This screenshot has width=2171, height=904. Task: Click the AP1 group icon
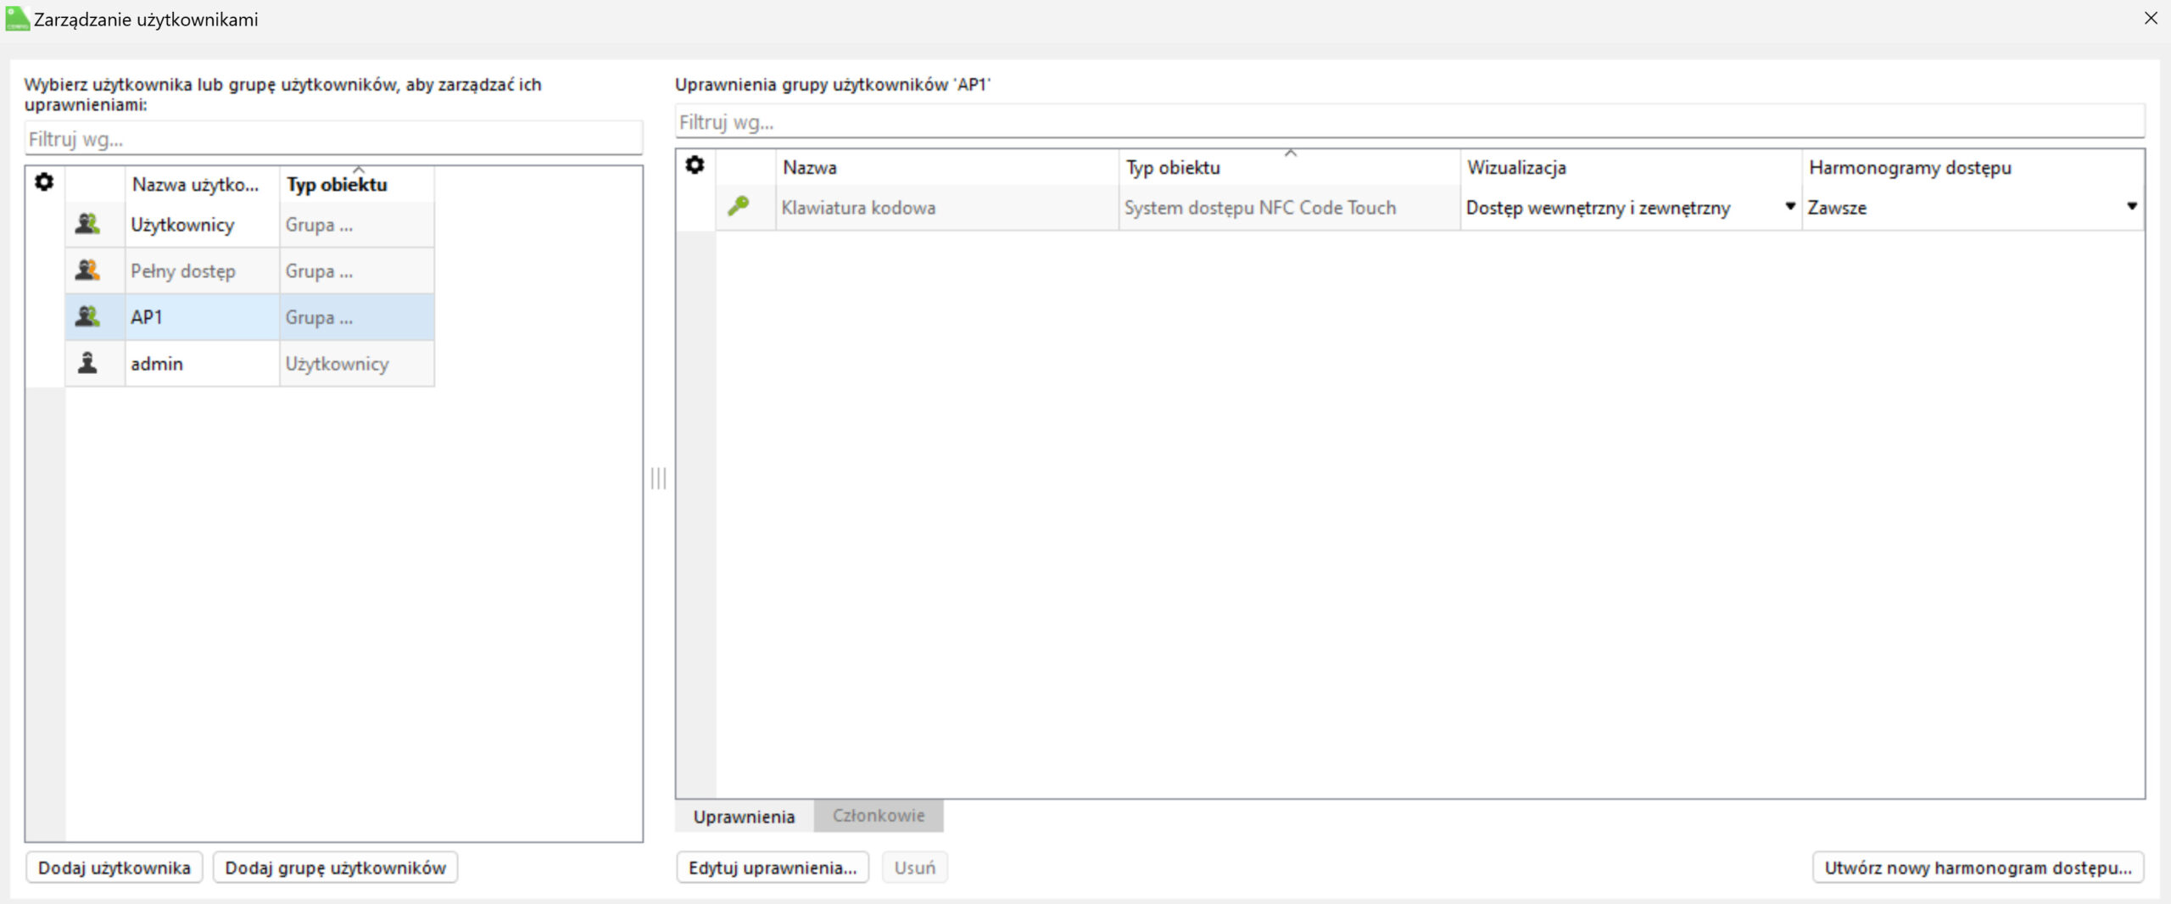[87, 316]
